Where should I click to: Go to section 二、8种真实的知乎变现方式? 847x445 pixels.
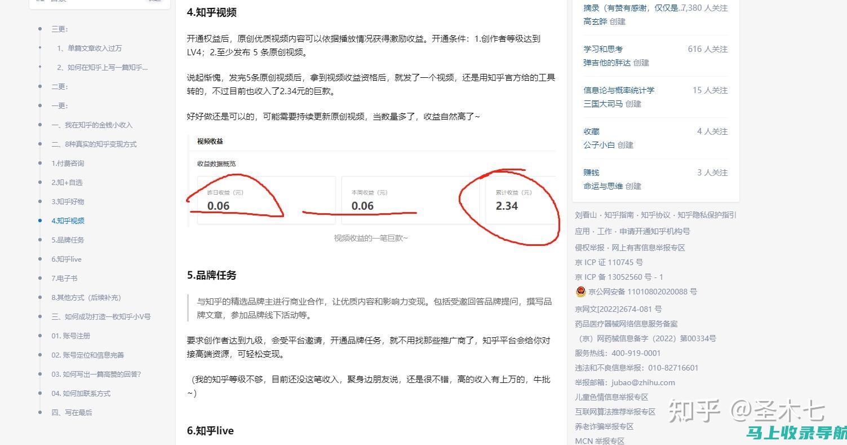click(x=94, y=144)
